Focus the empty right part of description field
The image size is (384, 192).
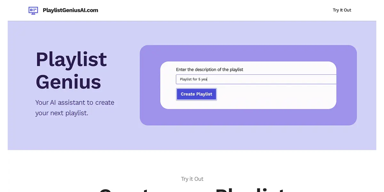275,79
